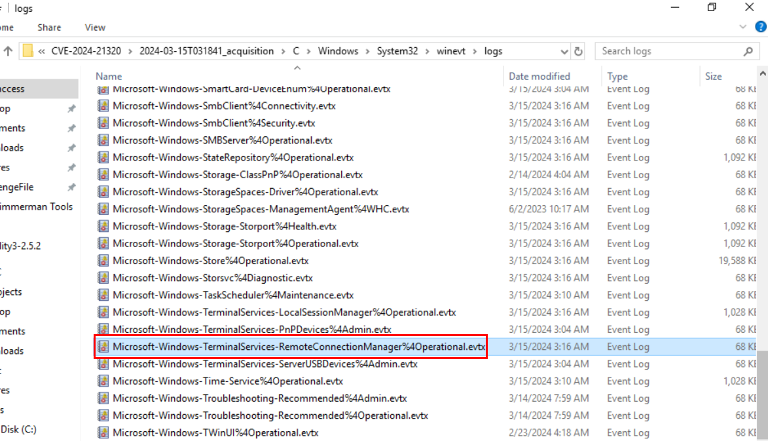
Task: Expand the chevron after CVE-2024-21320 breadcrumb
Action: (x=130, y=52)
